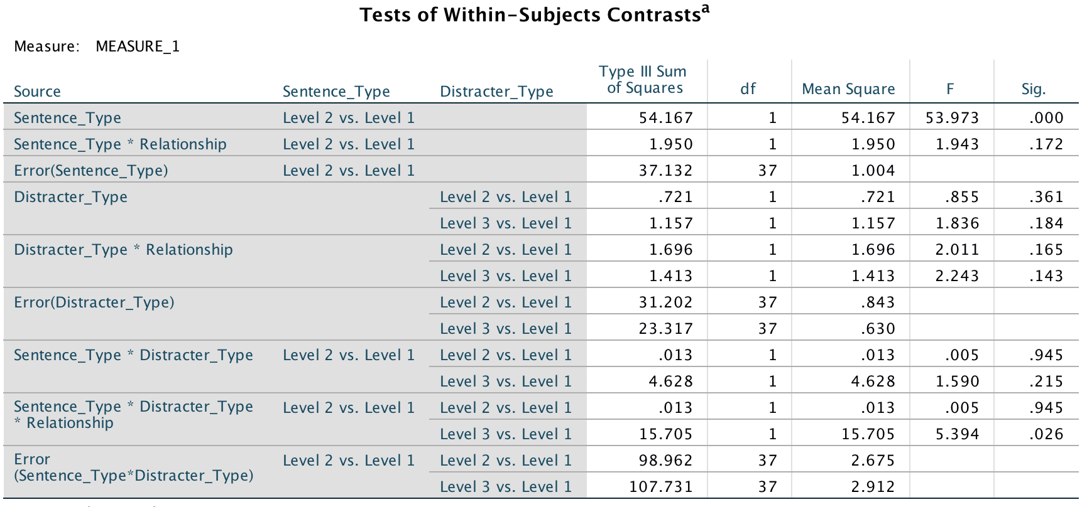Click the Distracter_Type column header
The width and height of the screenshot is (1092, 507).
[x=496, y=92]
